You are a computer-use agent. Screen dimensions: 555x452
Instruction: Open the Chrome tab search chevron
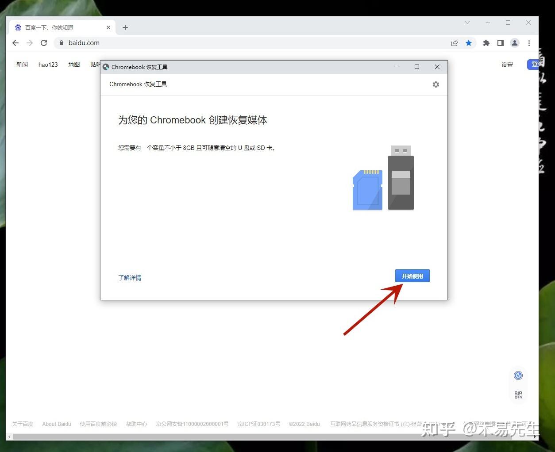467,23
